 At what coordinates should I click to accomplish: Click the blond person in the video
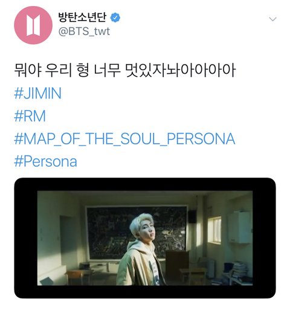tap(141, 249)
